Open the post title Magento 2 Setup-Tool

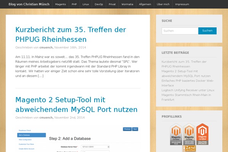(x=76, y=104)
